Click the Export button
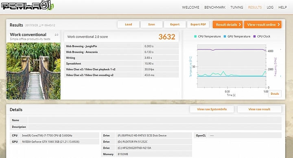Screen dimensions: 293x158 (175, 24)
